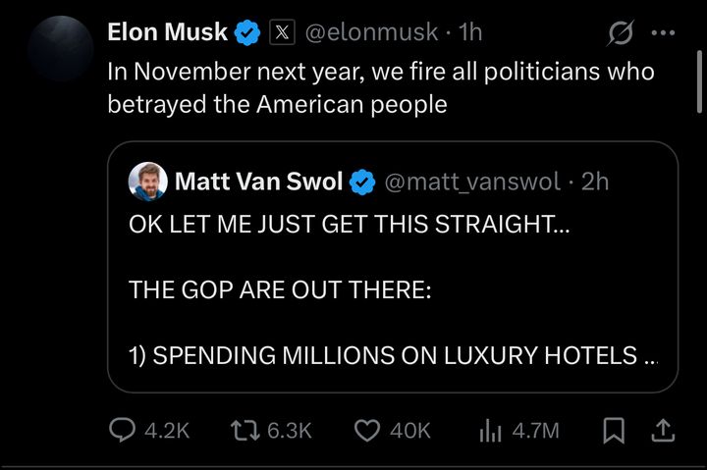Click the Grok slashed-circle icon
The image size is (707, 470).
(x=621, y=33)
